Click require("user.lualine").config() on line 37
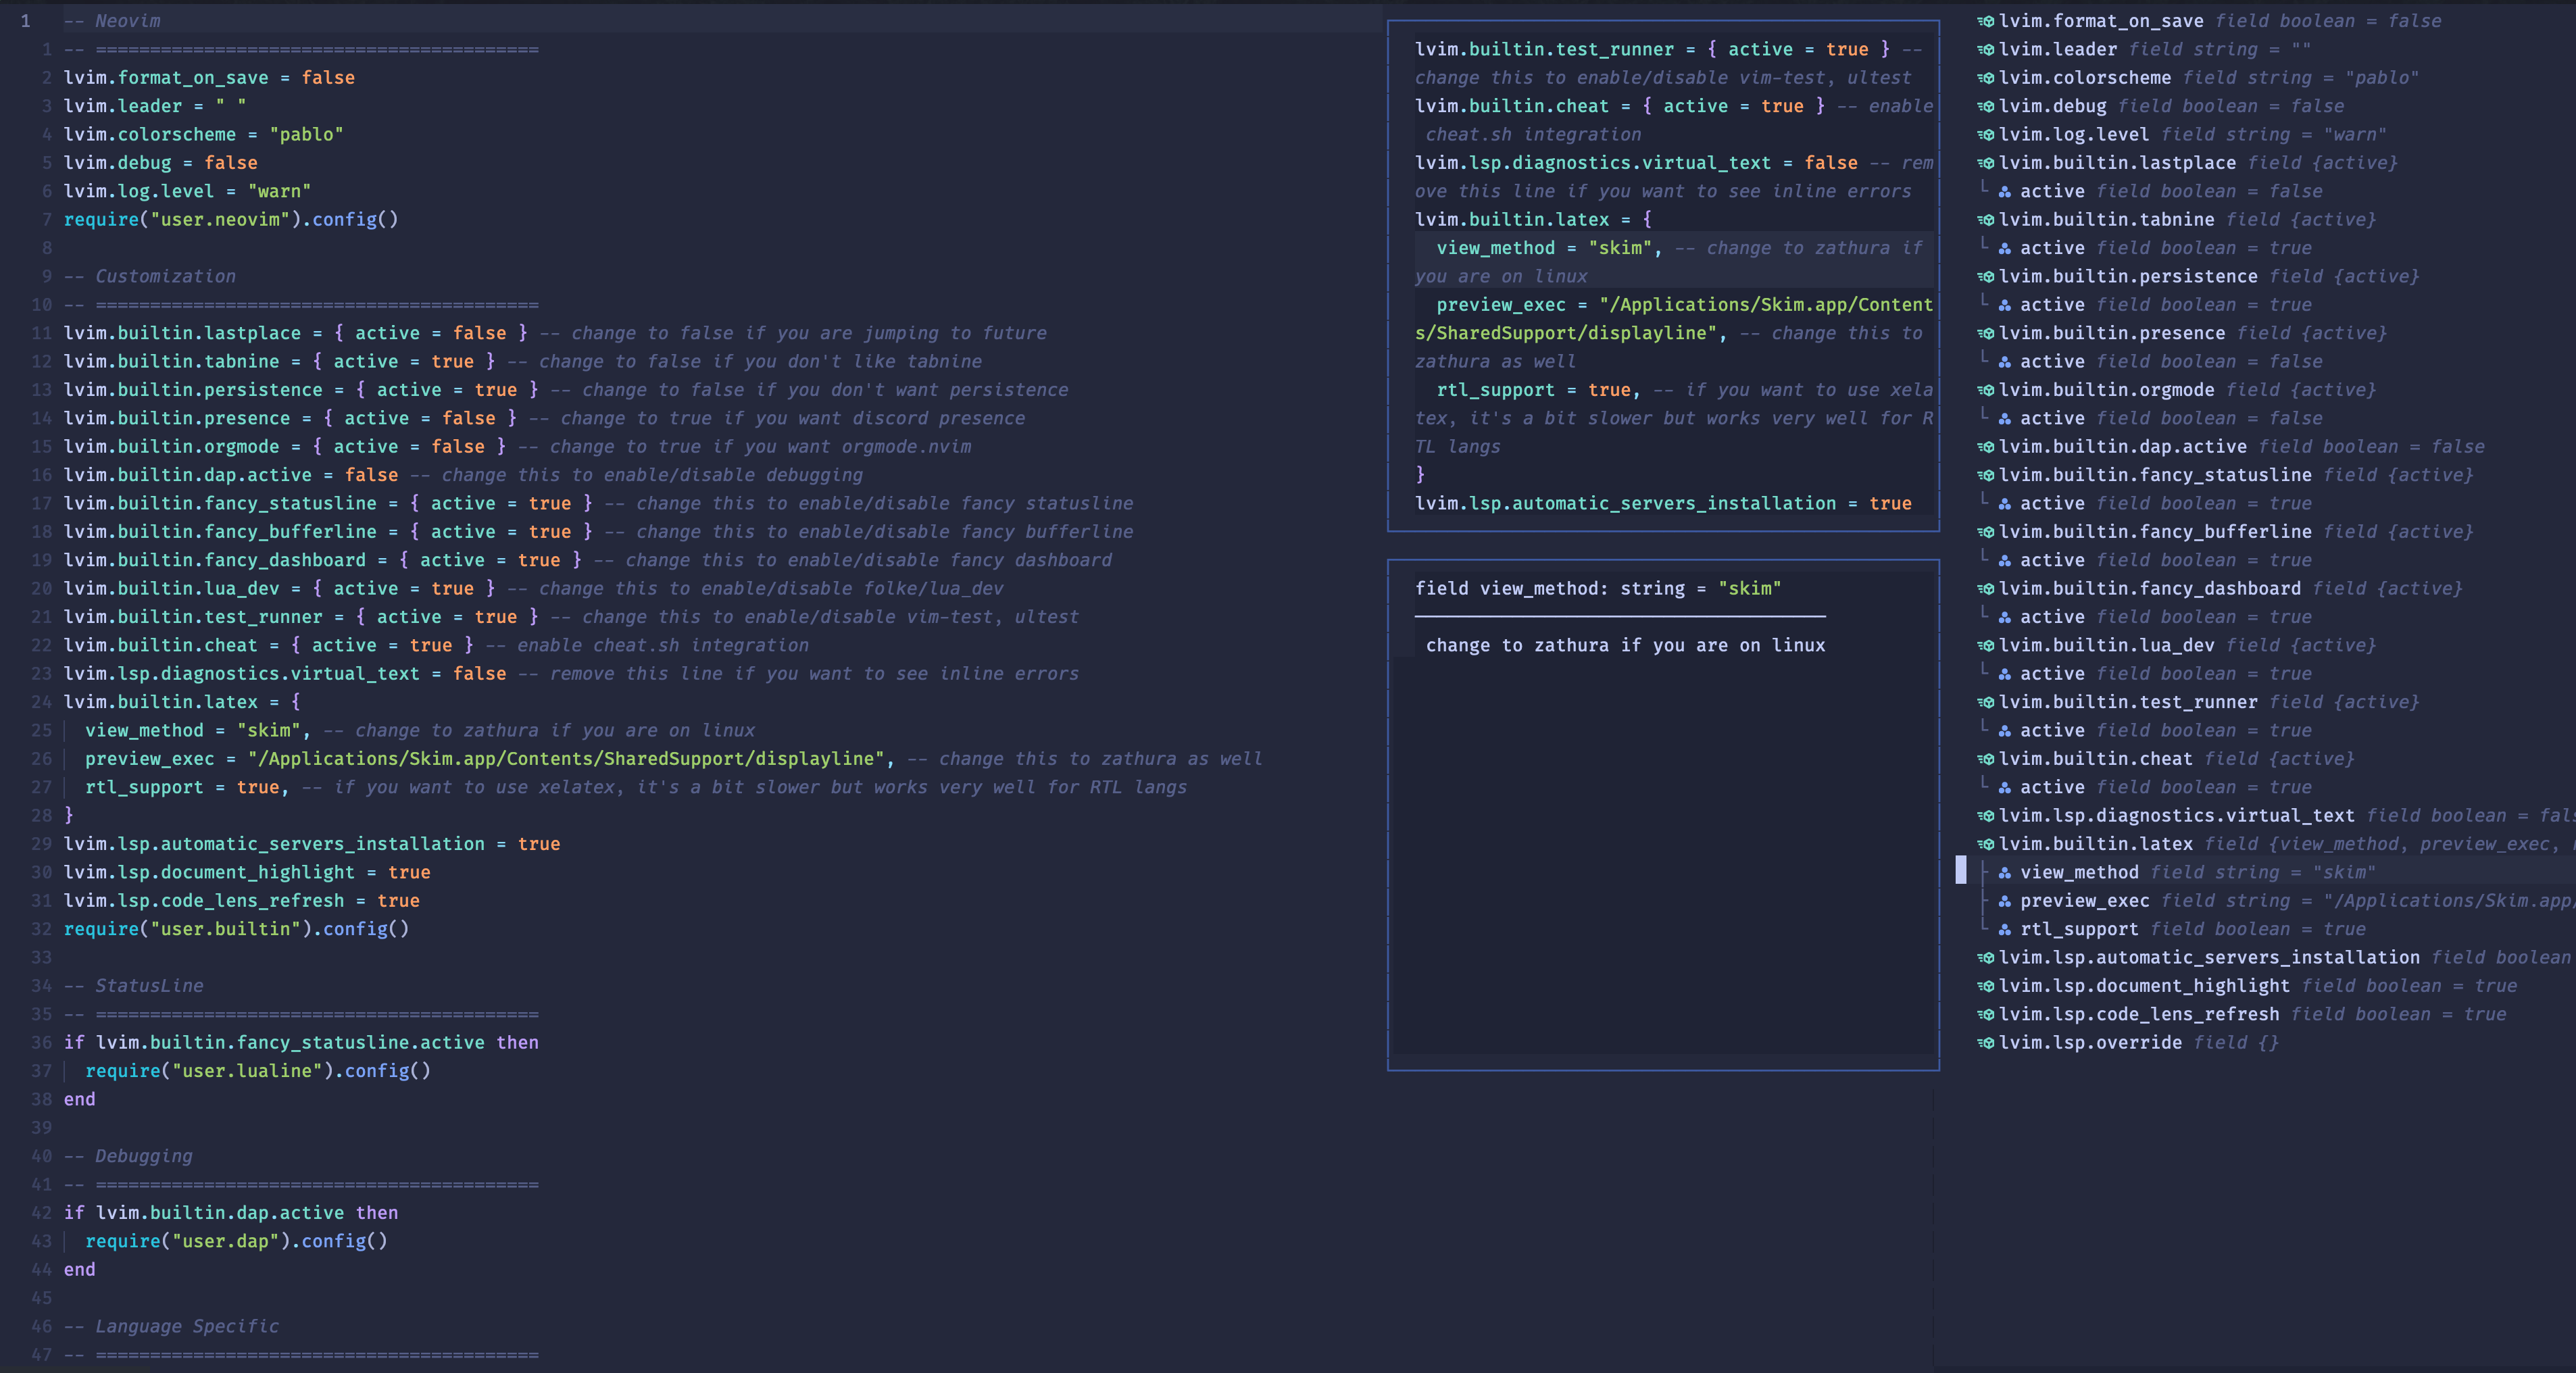This screenshot has height=1373, width=2576. (x=258, y=1071)
